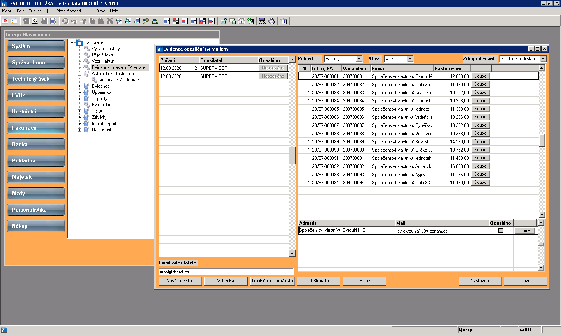Expand the Upomínky tree node
561x335 pixels.
tap(79, 92)
